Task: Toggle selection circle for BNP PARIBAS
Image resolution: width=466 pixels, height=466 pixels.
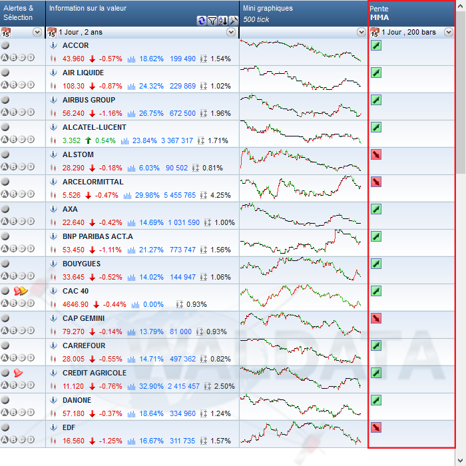Action: 5,236
